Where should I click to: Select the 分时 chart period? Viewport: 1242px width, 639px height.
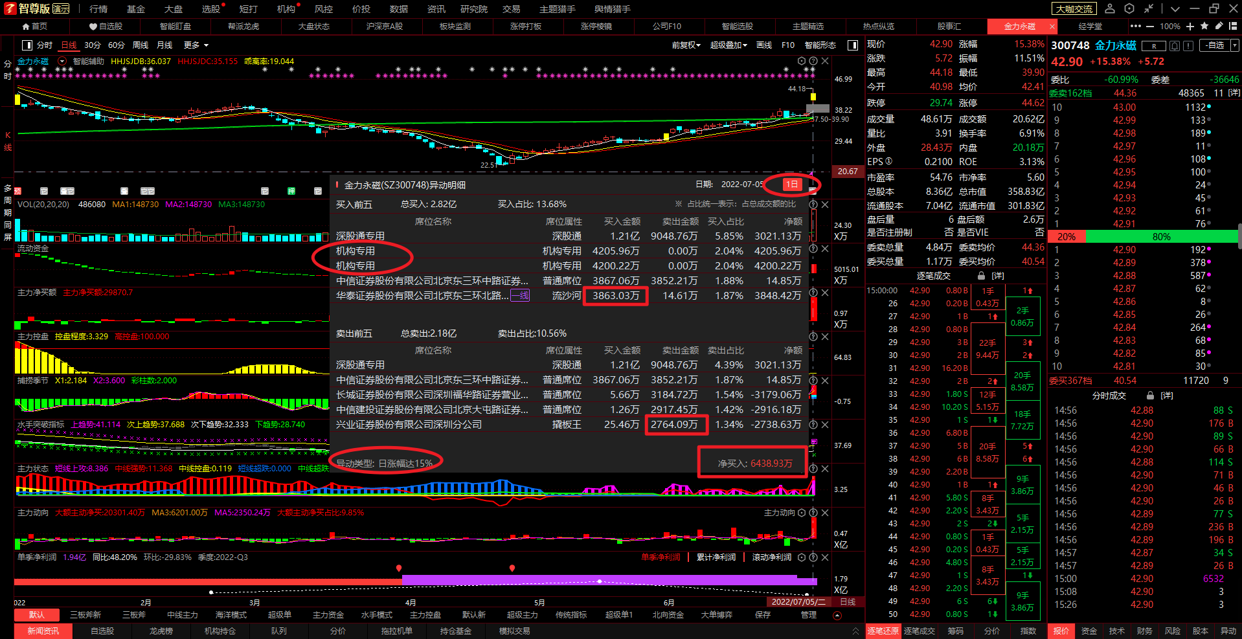45,45
